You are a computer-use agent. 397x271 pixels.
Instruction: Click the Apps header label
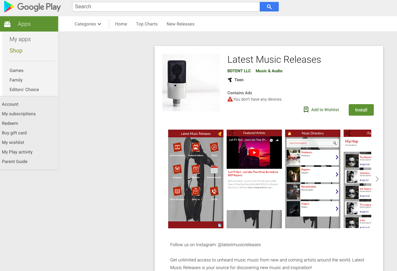click(24, 24)
